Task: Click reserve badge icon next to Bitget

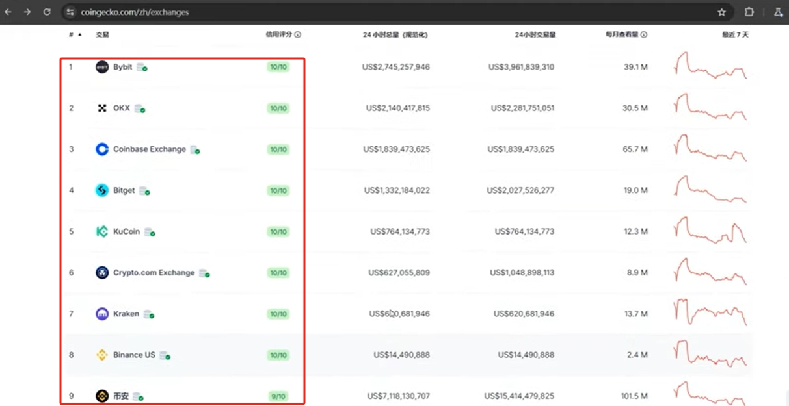Action: tap(144, 191)
